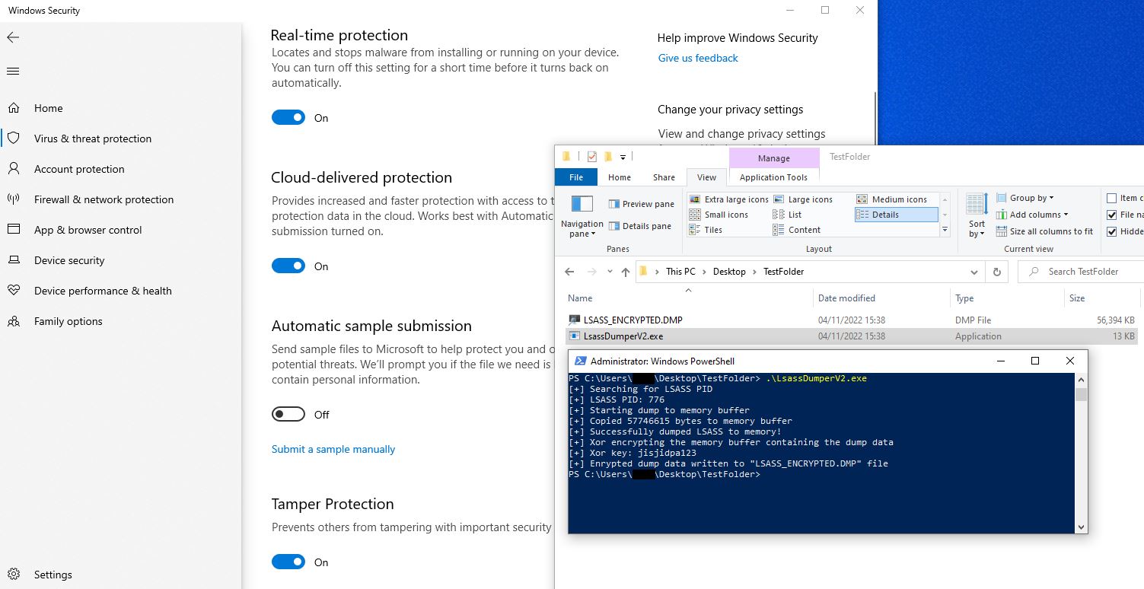This screenshot has width=1144, height=589.
Task: Select Tiles layout in Explorer
Action: [706, 230]
